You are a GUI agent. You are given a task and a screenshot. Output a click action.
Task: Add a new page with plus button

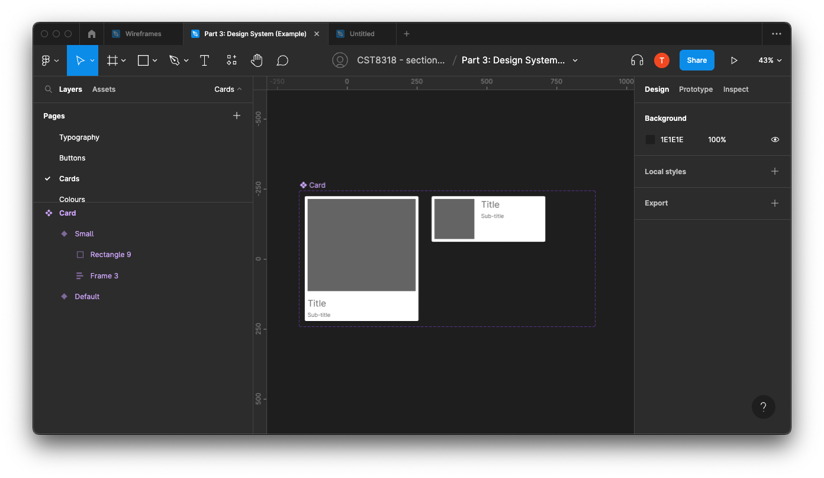[x=237, y=116]
